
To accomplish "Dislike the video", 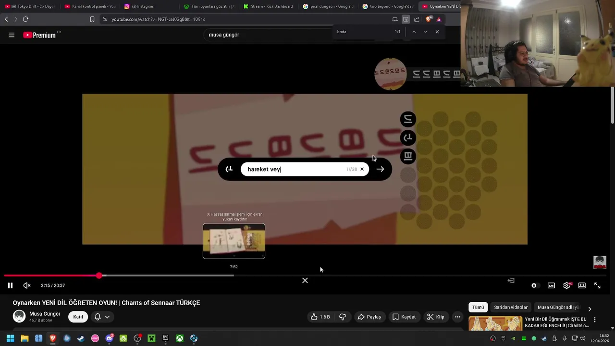I will (x=343, y=317).
